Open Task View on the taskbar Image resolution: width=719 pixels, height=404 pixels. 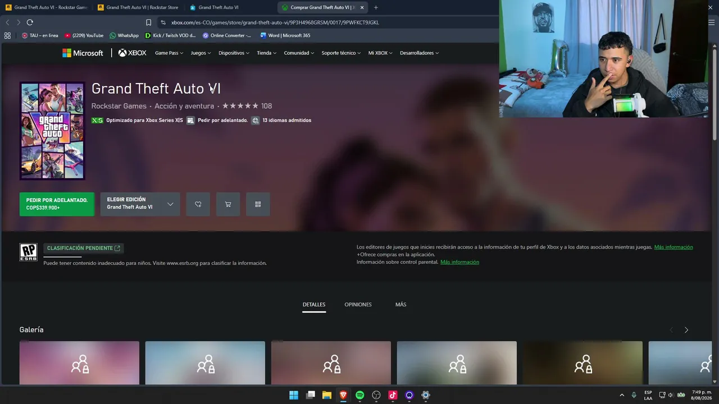pos(310,395)
